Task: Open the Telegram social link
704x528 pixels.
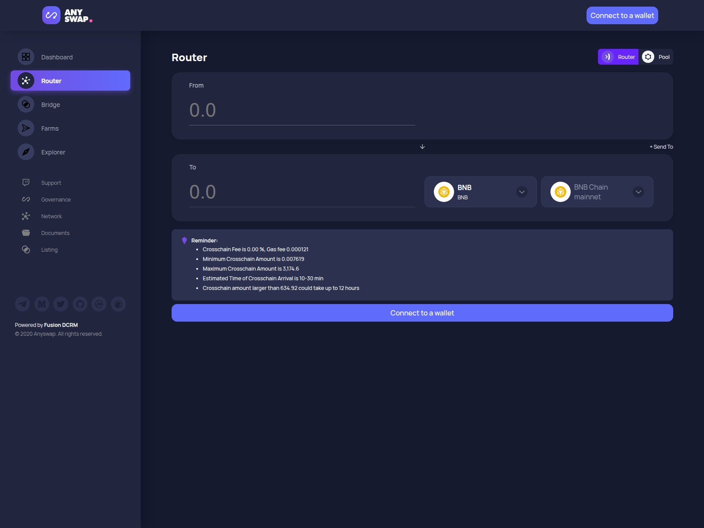Action: 22,304
